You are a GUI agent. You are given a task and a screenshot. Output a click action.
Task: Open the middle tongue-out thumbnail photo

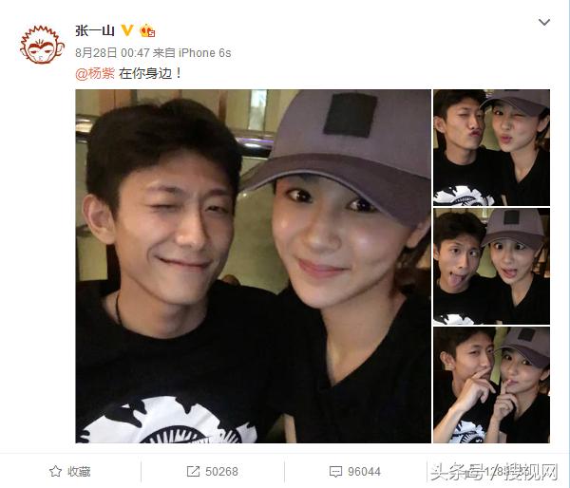pyautogui.click(x=491, y=267)
